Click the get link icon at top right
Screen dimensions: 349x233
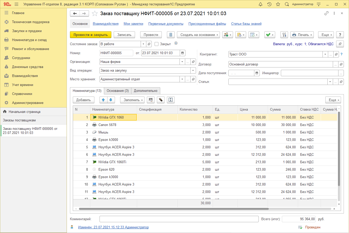point(326,13)
